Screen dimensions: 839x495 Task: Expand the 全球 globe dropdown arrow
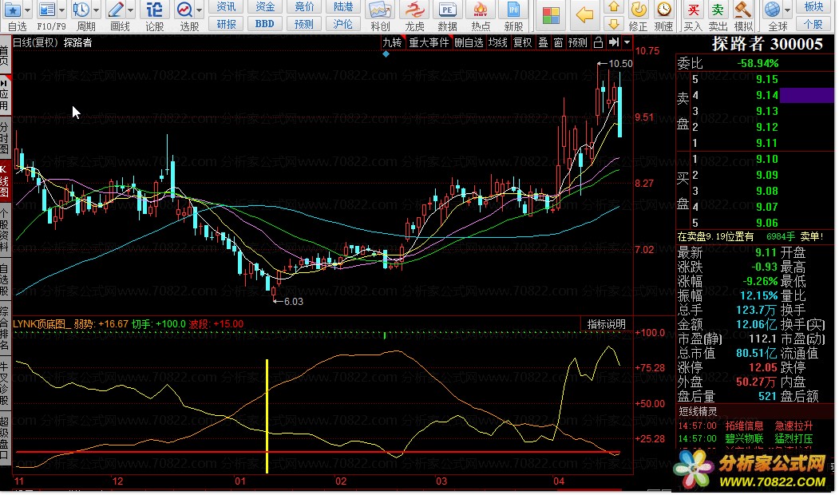(786, 10)
